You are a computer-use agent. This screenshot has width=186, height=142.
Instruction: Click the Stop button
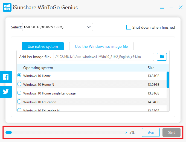[151, 132]
